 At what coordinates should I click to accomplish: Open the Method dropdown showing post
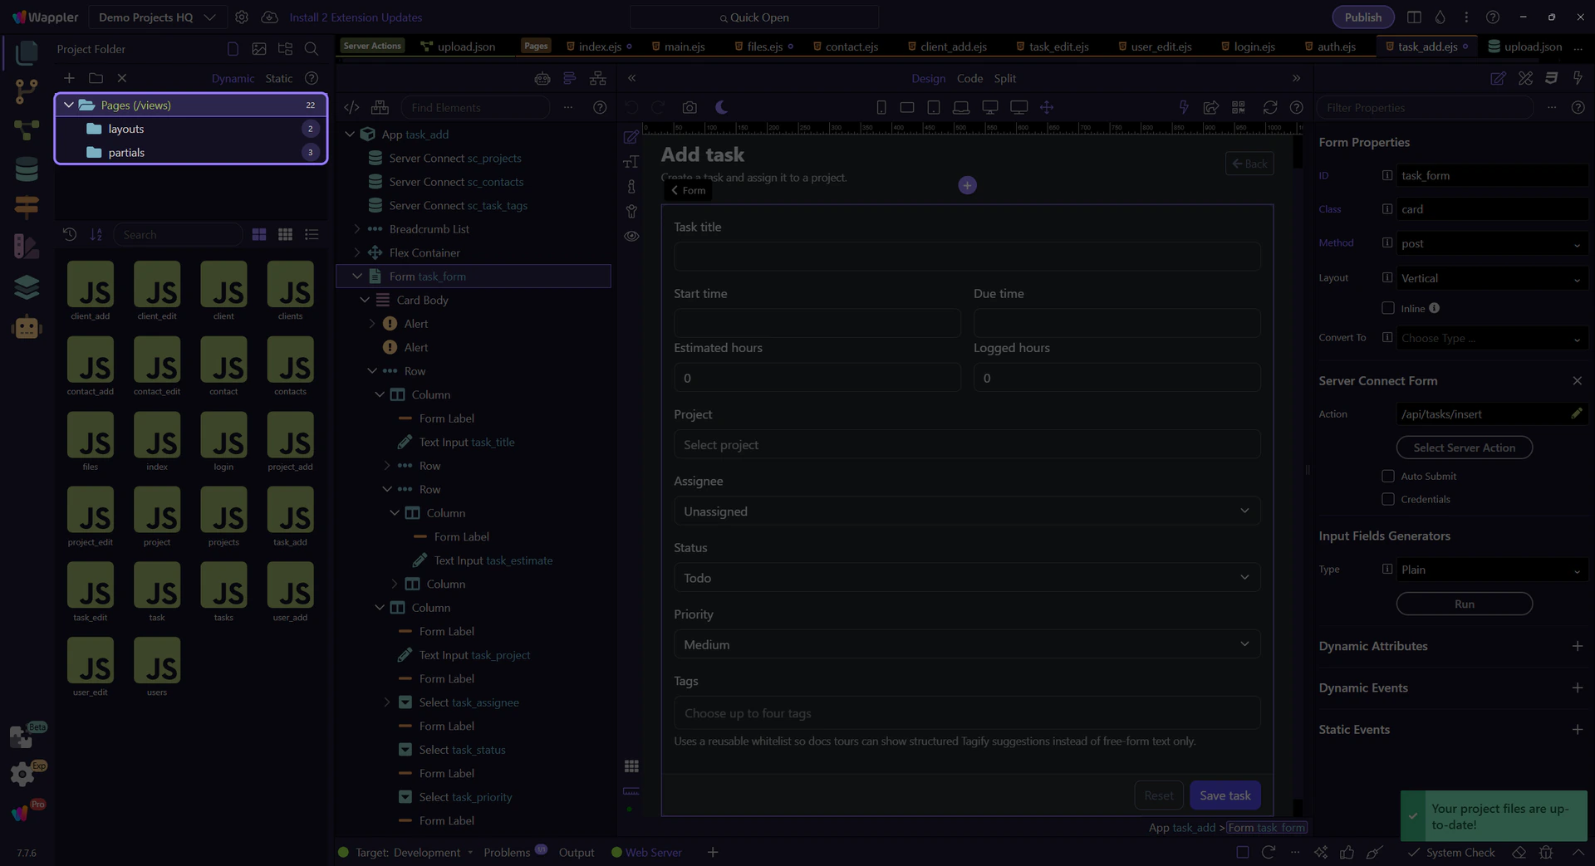1491,244
